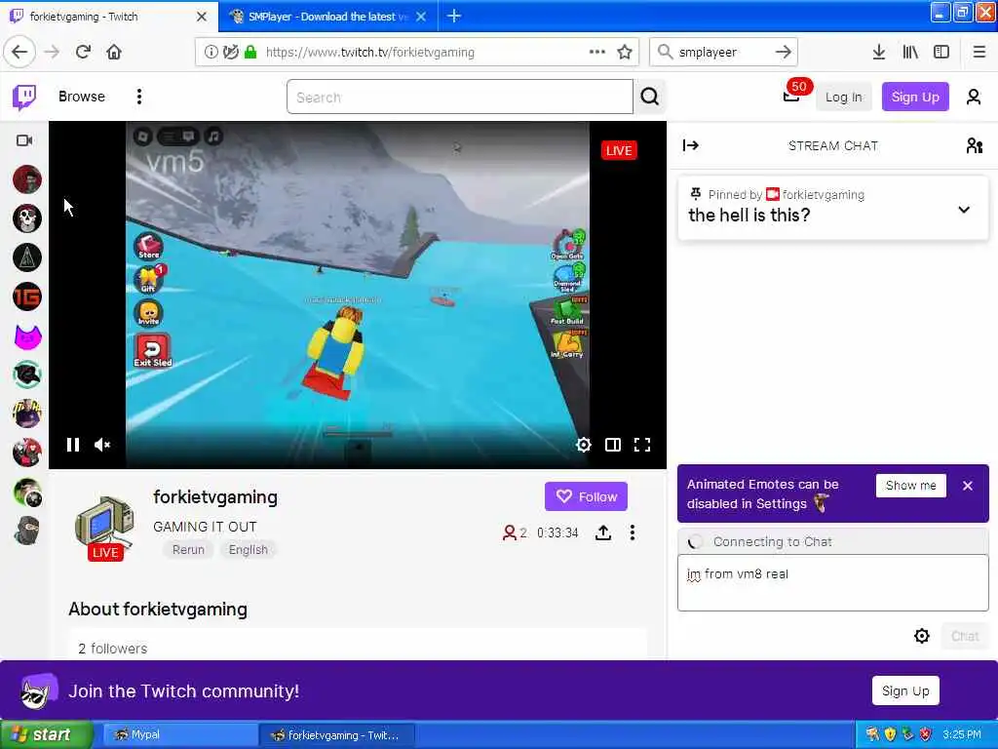Click Show me on animated emotes notice
This screenshot has height=749, width=998.
click(x=911, y=486)
